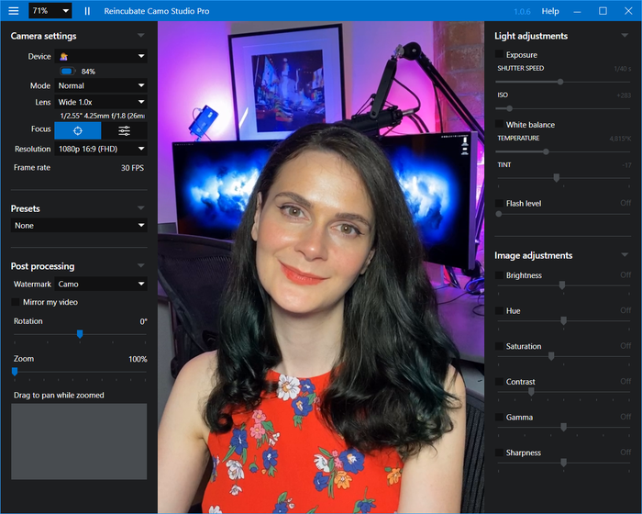Click the pan area under Drag to pan
642x514 pixels.
coord(79,441)
